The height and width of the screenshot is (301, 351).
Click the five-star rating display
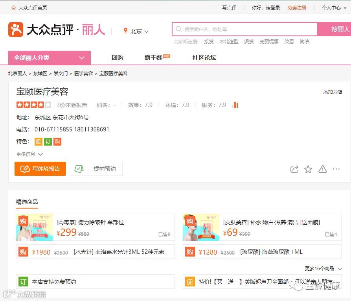pos(33,105)
